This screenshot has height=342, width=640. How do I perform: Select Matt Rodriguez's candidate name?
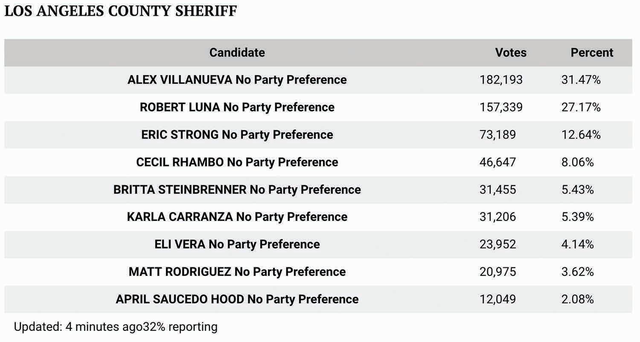(x=237, y=272)
